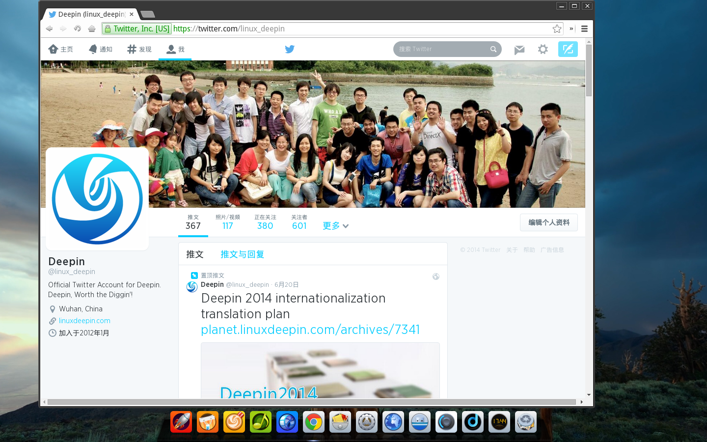Click the @linux_deepin handle under the name
Screen dimensions: 707x442
[72, 272]
